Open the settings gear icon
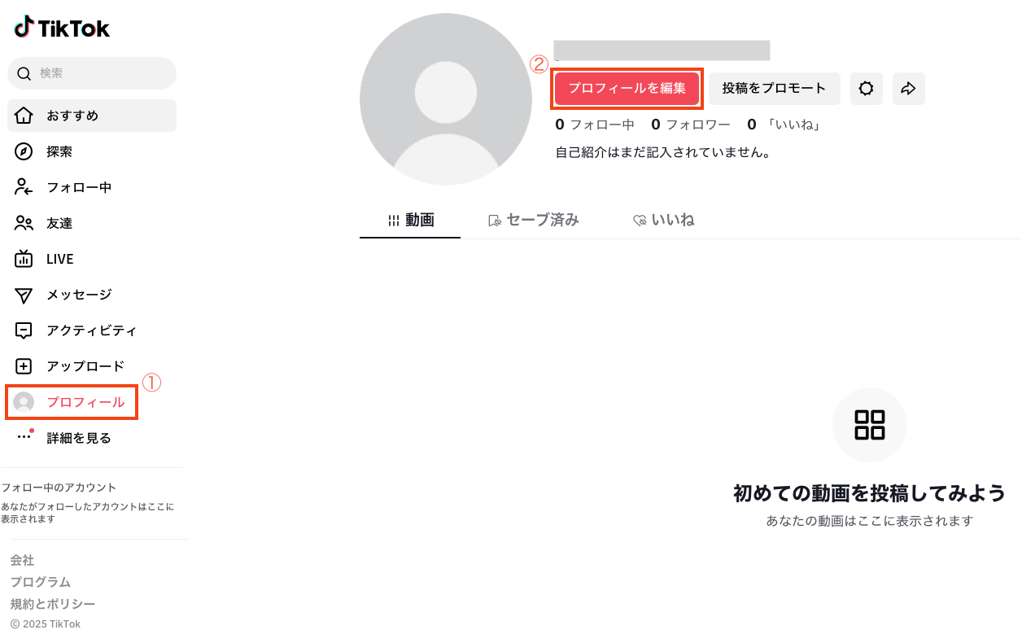 pos(867,89)
